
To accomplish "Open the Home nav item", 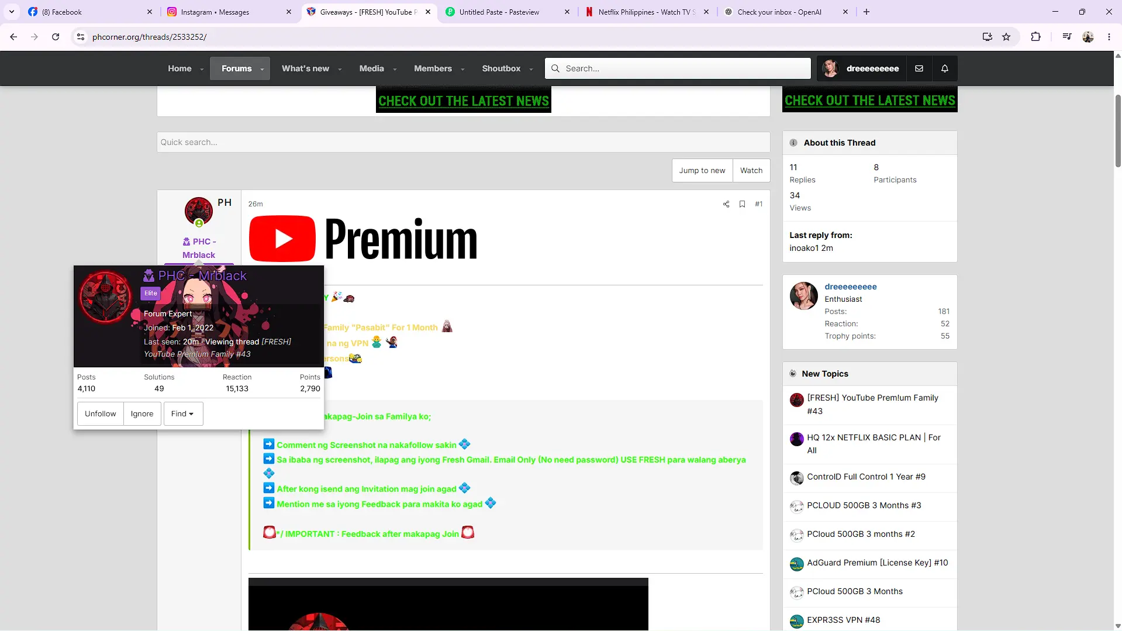I will point(179,68).
